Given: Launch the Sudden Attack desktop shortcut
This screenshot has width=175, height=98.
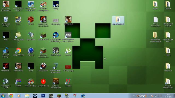Looking at the screenshot, I should 56,52.
